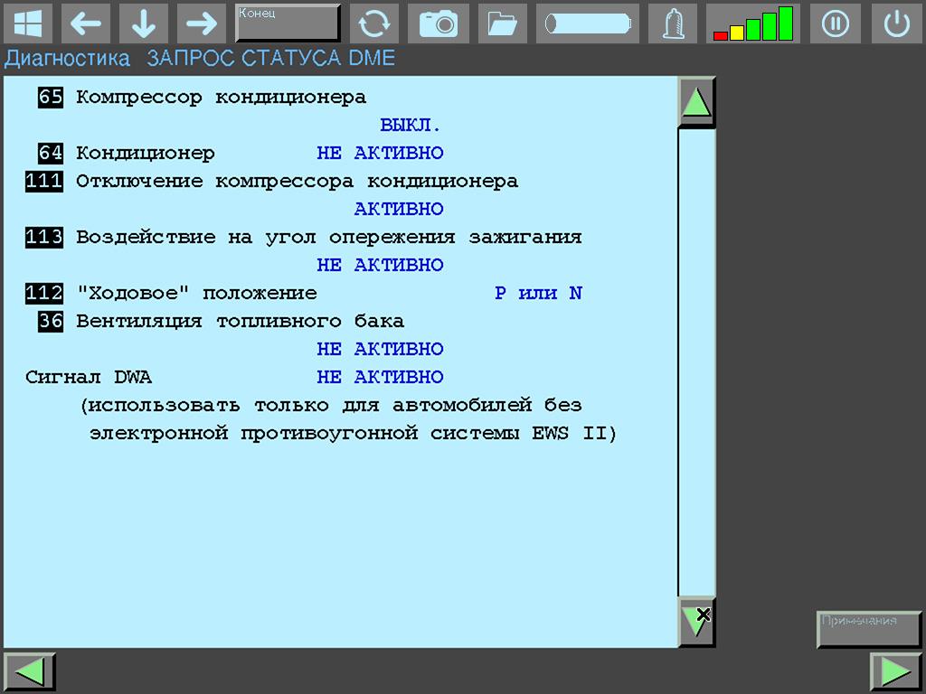The image size is (926, 694).
Task: Click the down arrow toolbar icon
Action: pyautogui.click(x=143, y=23)
